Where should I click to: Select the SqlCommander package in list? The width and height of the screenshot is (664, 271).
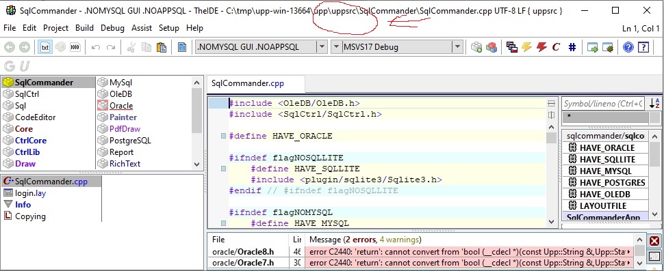click(49, 83)
